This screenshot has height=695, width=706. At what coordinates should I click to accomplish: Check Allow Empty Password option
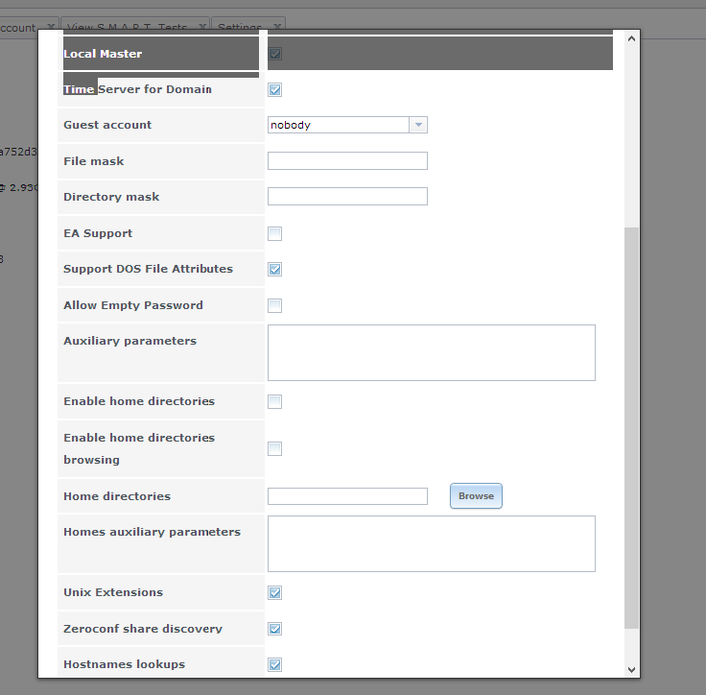point(274,305)
